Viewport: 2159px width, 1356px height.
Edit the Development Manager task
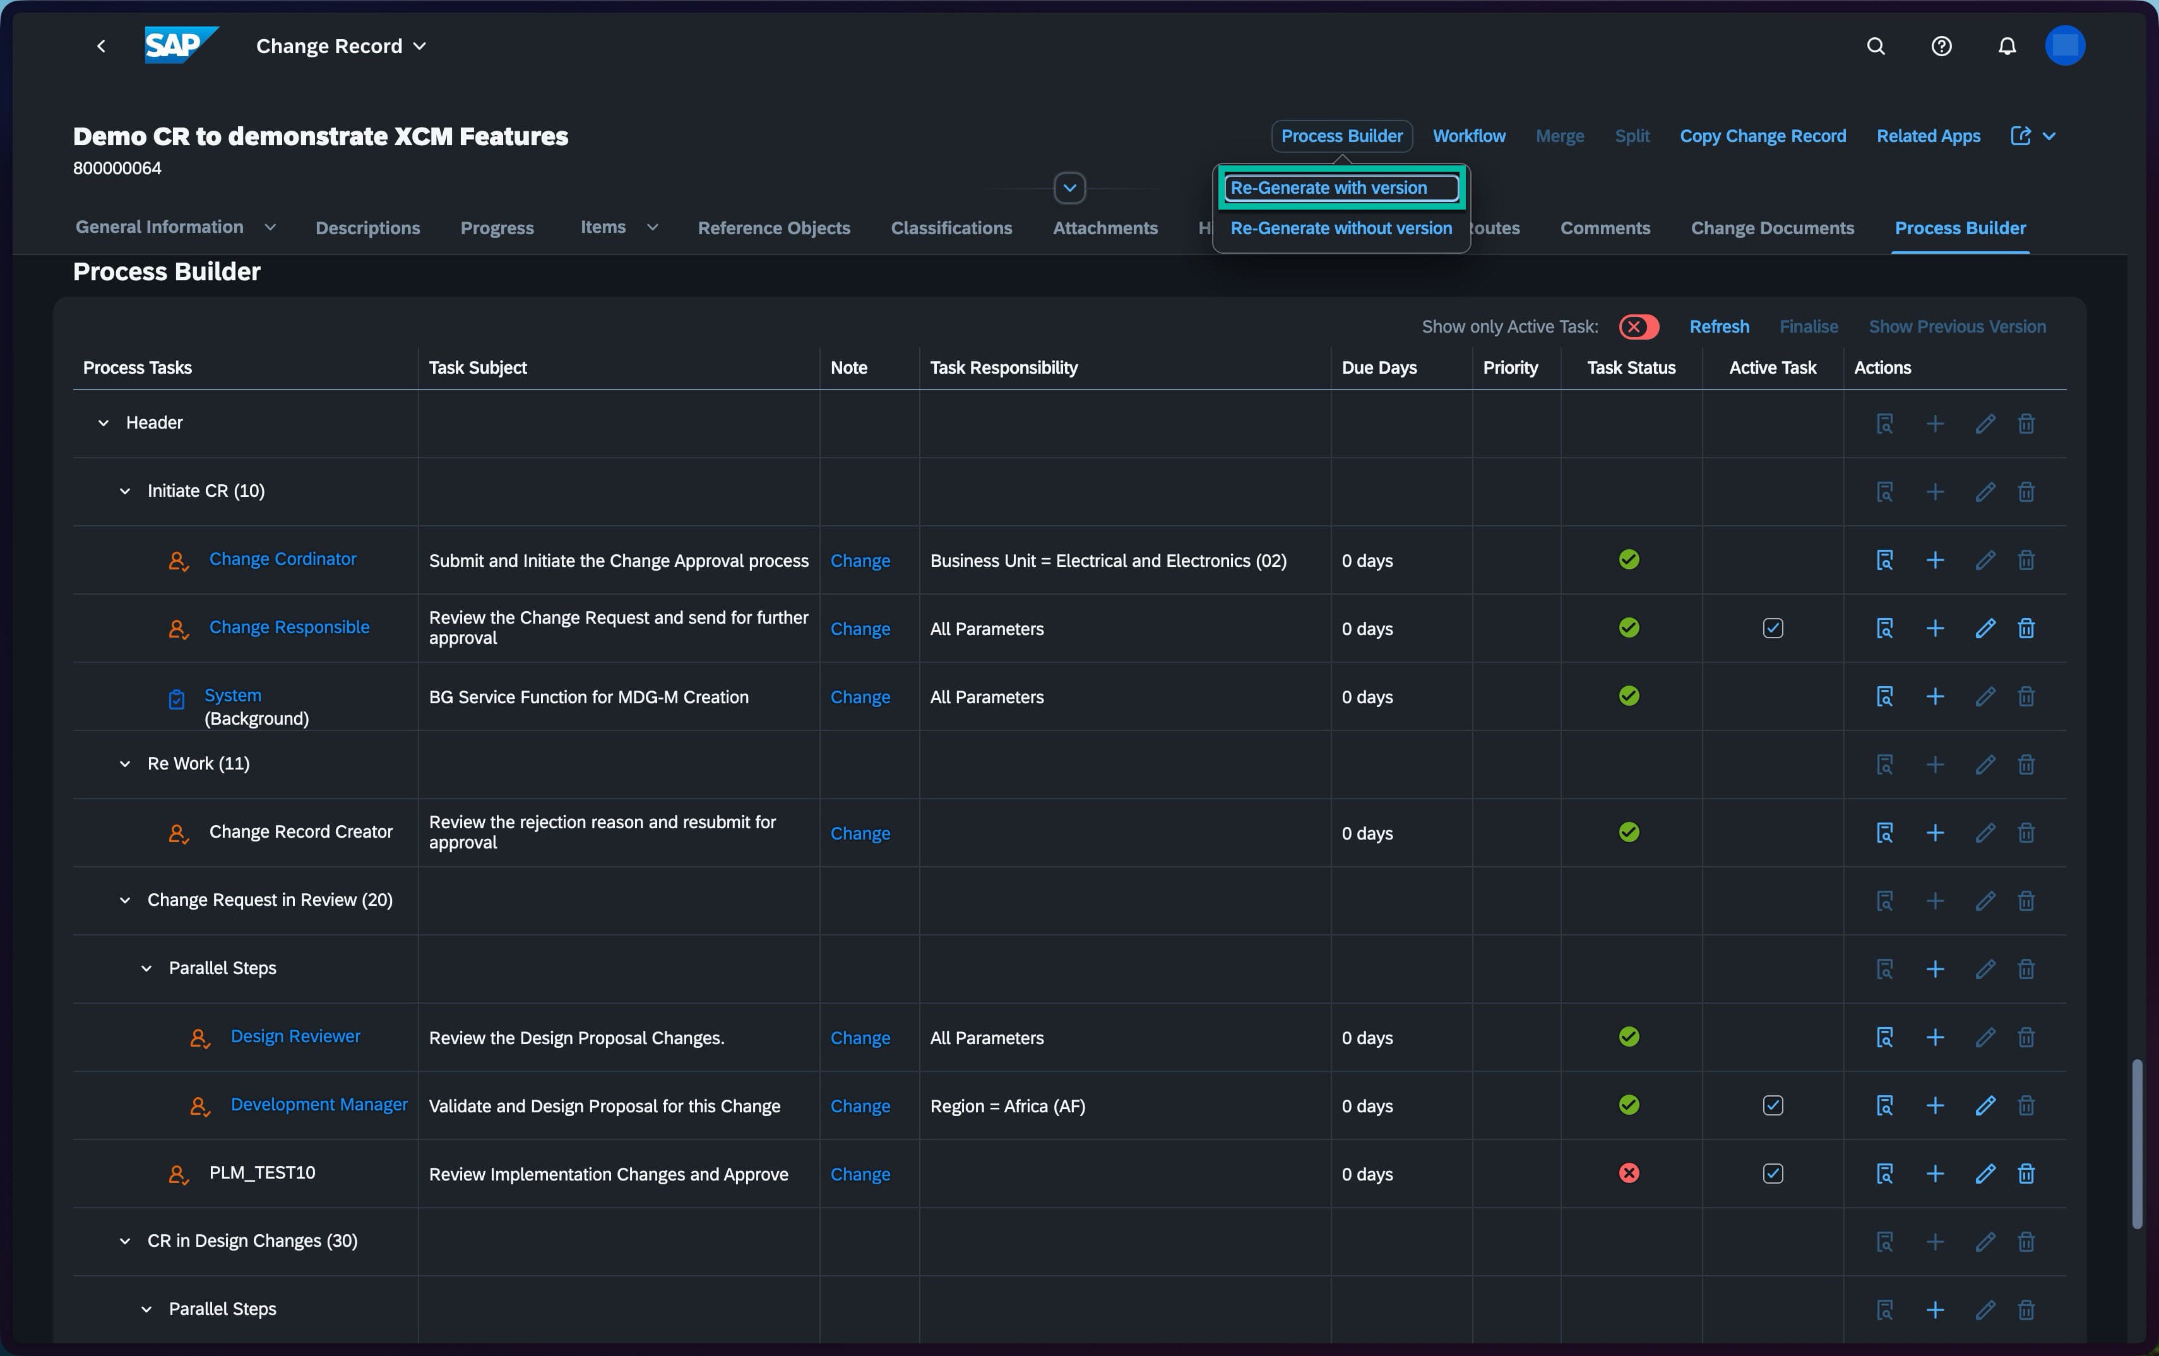[1985, 1105]
